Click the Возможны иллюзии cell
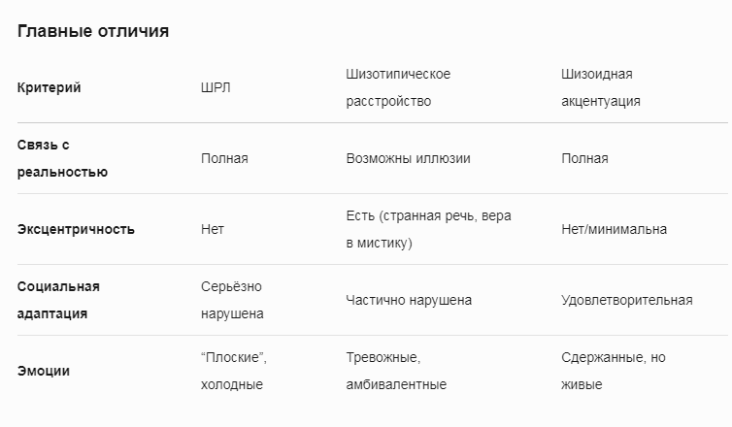Image resolution: width=732 pixels, height=427 pixels. (x=408, y=158)
